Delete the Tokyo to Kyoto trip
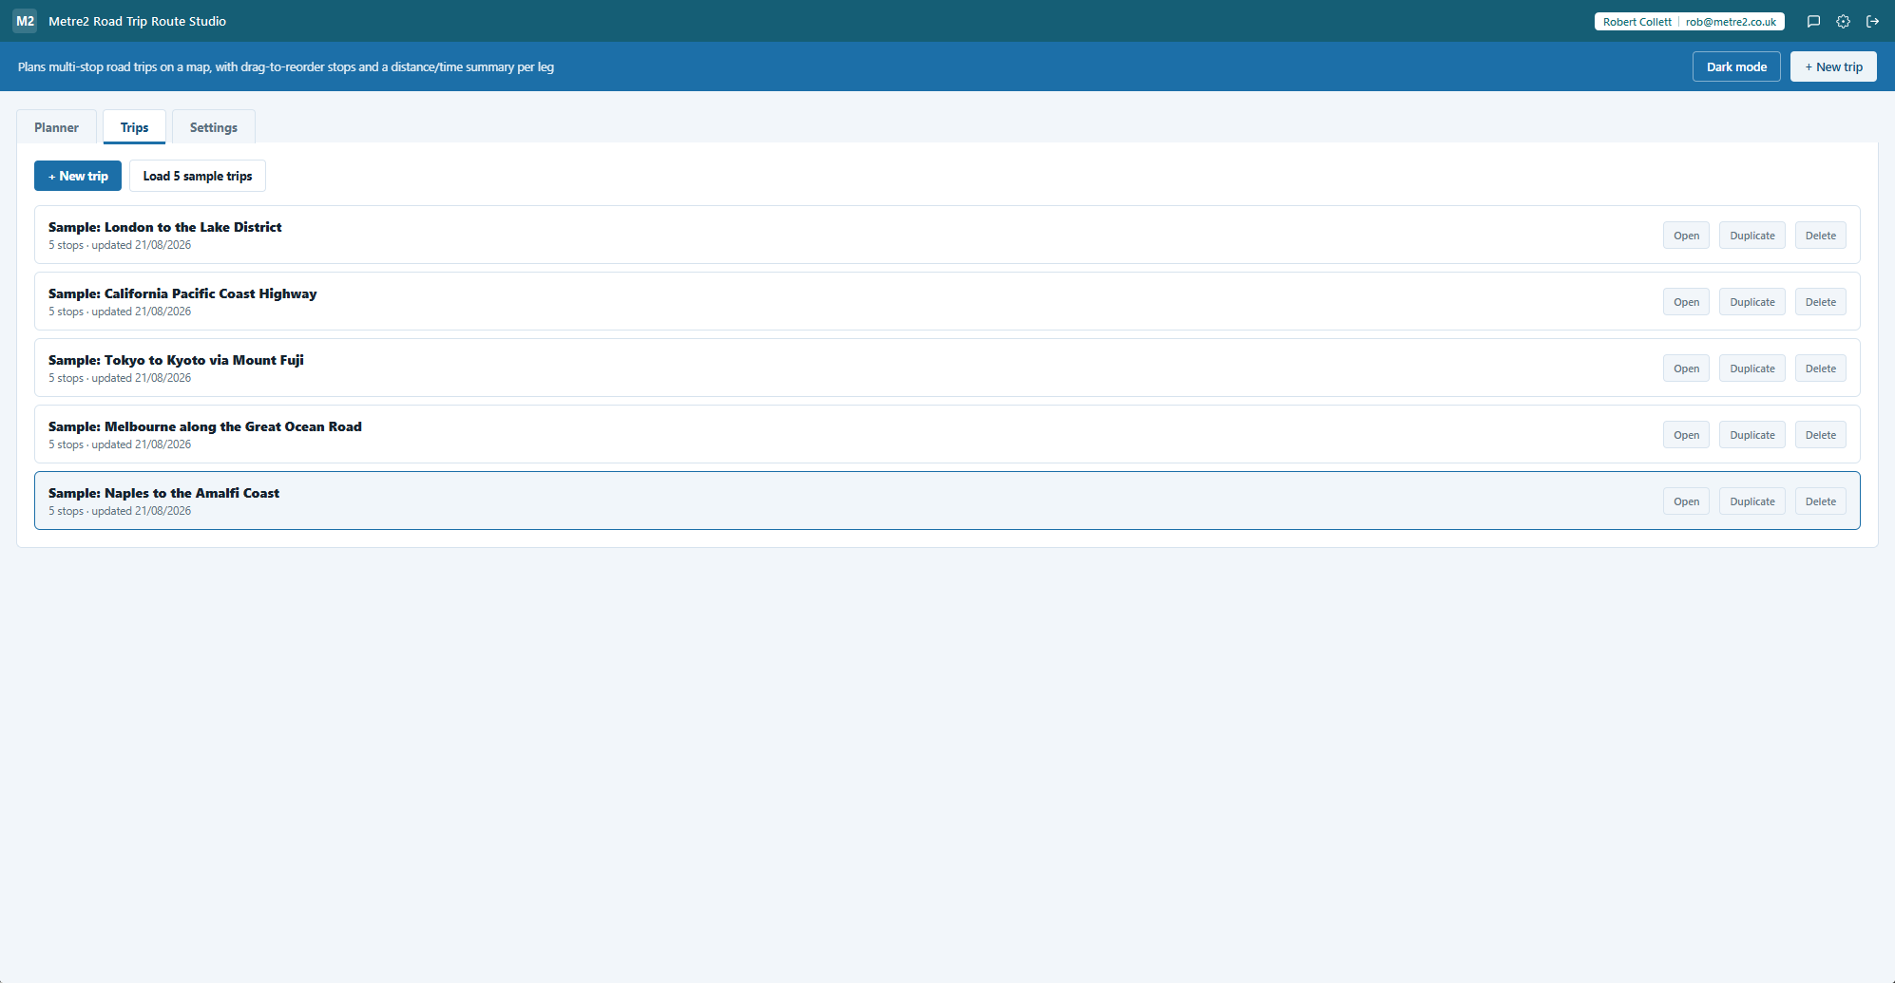Viewport: 1895px width, 983px height. tap(1820, 369)
